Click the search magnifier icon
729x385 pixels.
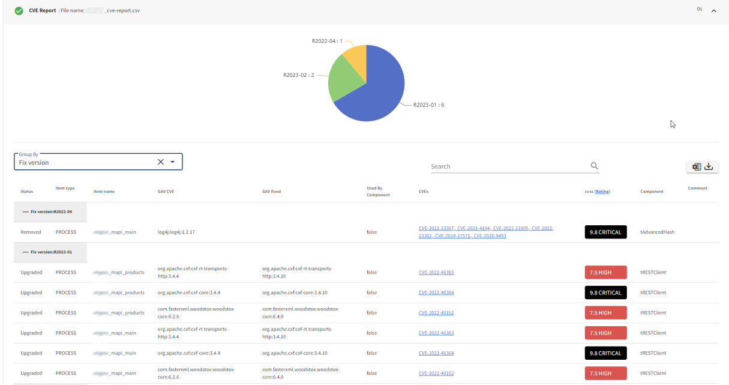594,166
